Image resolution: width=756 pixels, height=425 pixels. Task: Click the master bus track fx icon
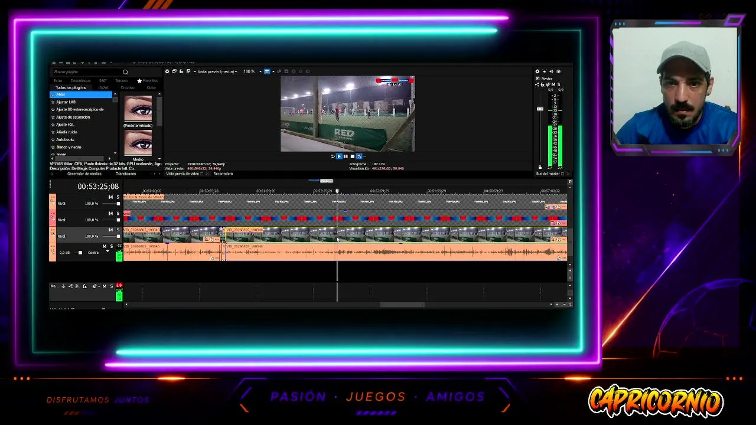[x=84, y=286]
